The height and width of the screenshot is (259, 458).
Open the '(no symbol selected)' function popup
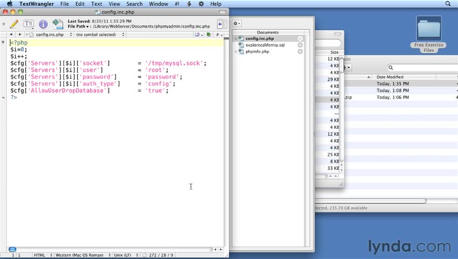[x=100, y=35]
